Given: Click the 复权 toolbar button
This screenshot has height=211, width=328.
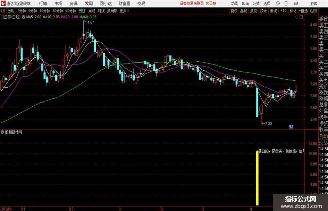Looking at the screenshot, I should 234,11.
